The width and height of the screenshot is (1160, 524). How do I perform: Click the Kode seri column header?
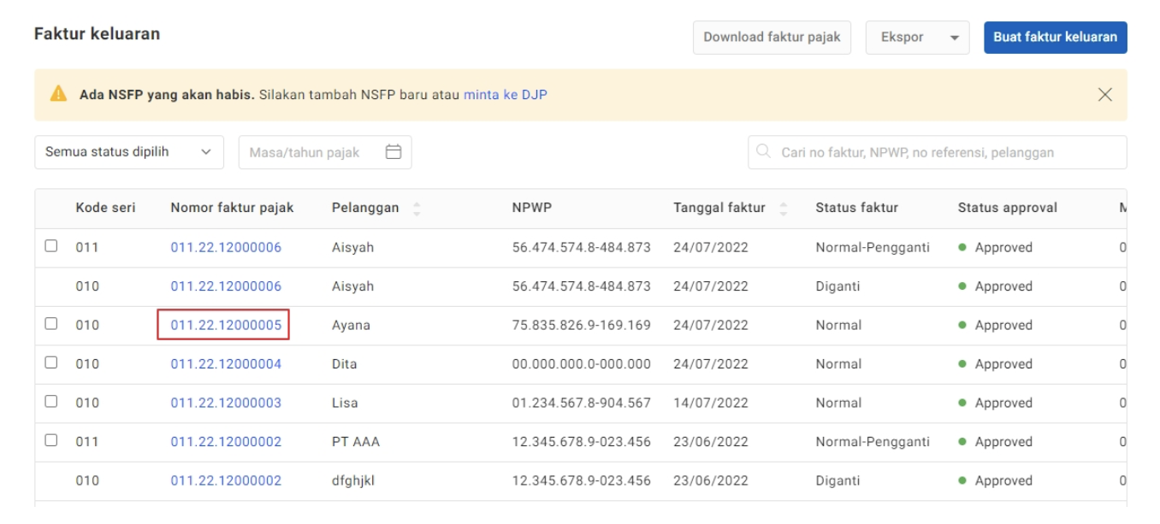105,208
